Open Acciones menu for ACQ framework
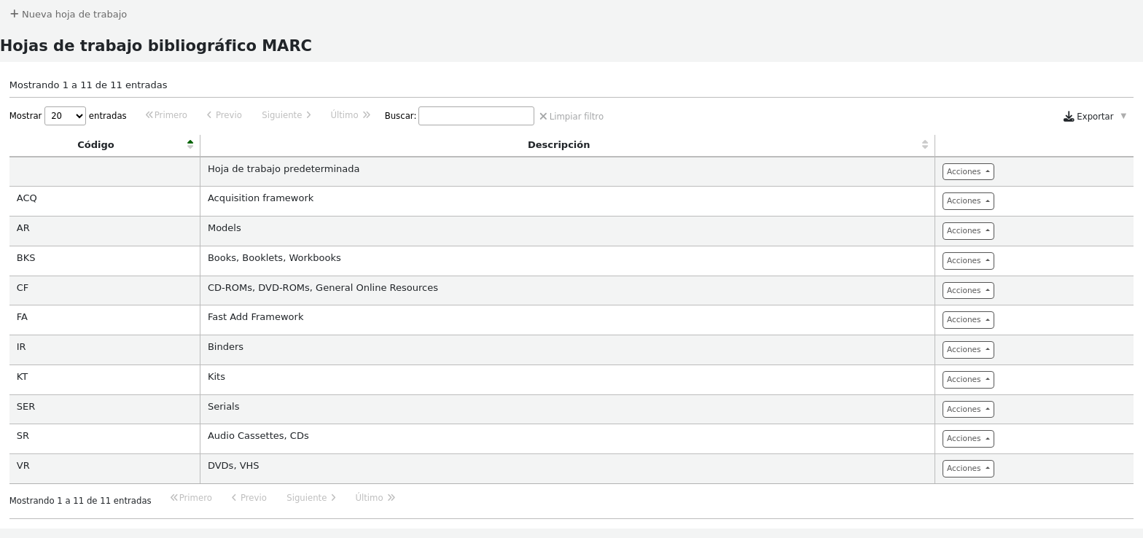This screenshot has height=538, width=1143. coord(967,201)
